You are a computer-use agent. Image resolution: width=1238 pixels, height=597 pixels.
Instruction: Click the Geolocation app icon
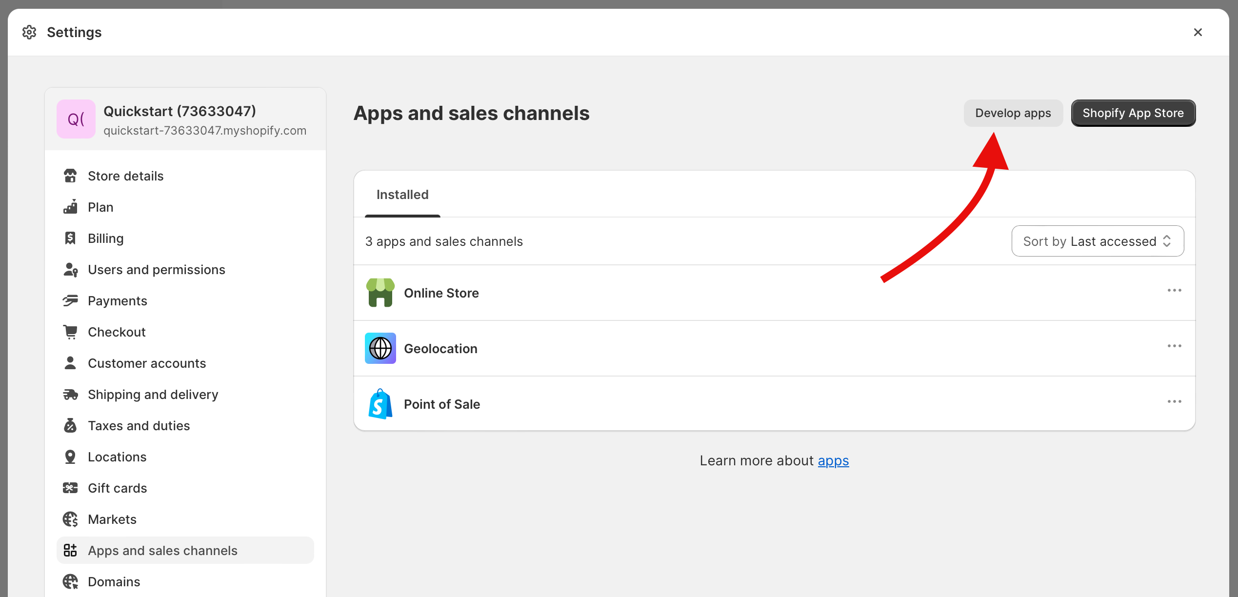coord(380,348)
